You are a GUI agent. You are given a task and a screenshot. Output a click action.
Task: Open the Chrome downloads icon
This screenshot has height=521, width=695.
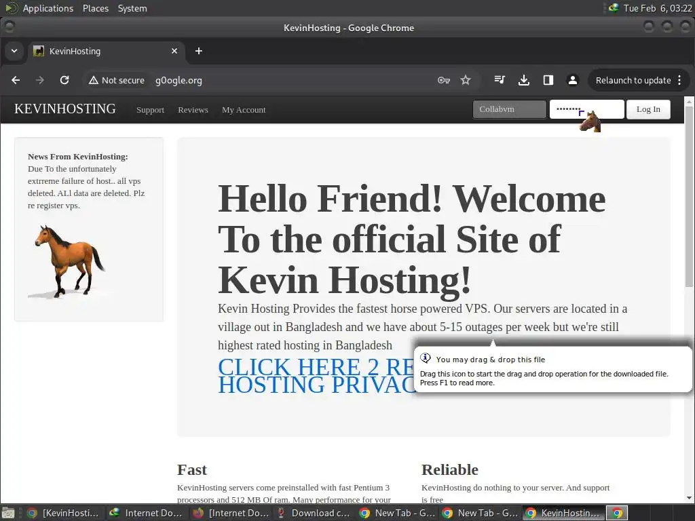click(524, 80)
